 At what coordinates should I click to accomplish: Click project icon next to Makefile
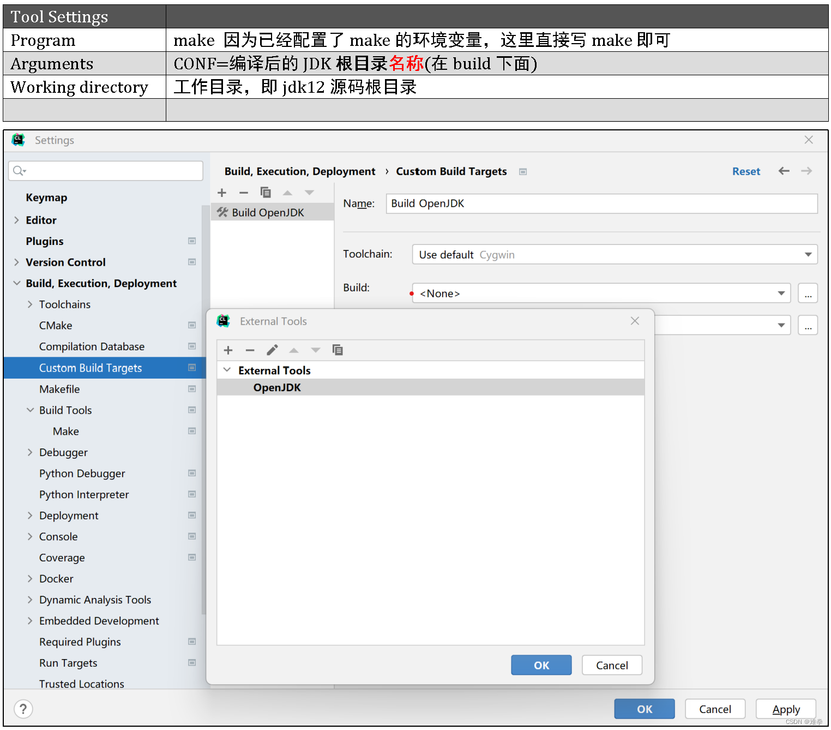[192, 389]
